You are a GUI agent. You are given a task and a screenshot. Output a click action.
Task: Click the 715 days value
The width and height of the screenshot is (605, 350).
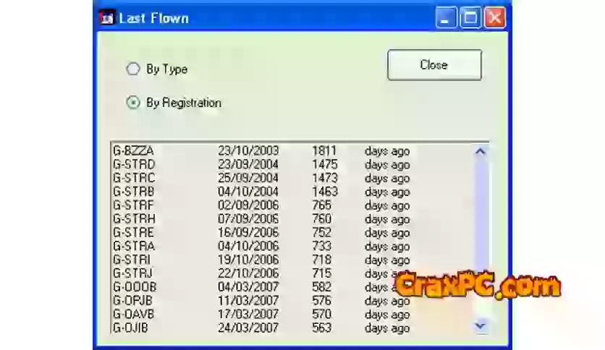[322, 273]
